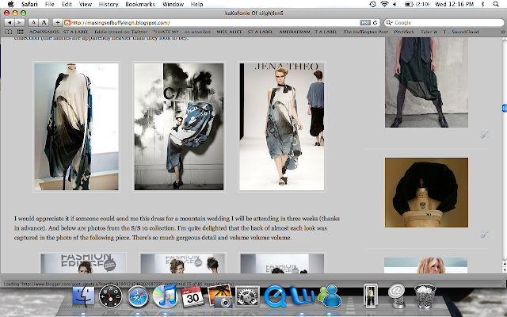This screenshot has height=317, width=507.
Task: Click the Blogger favicon in address bar
Action: tap(67, 23)
